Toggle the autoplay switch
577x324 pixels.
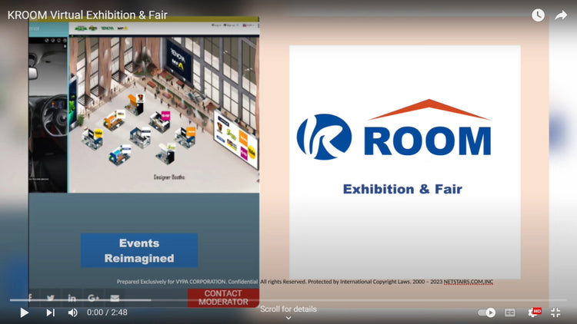coord(487,312)
